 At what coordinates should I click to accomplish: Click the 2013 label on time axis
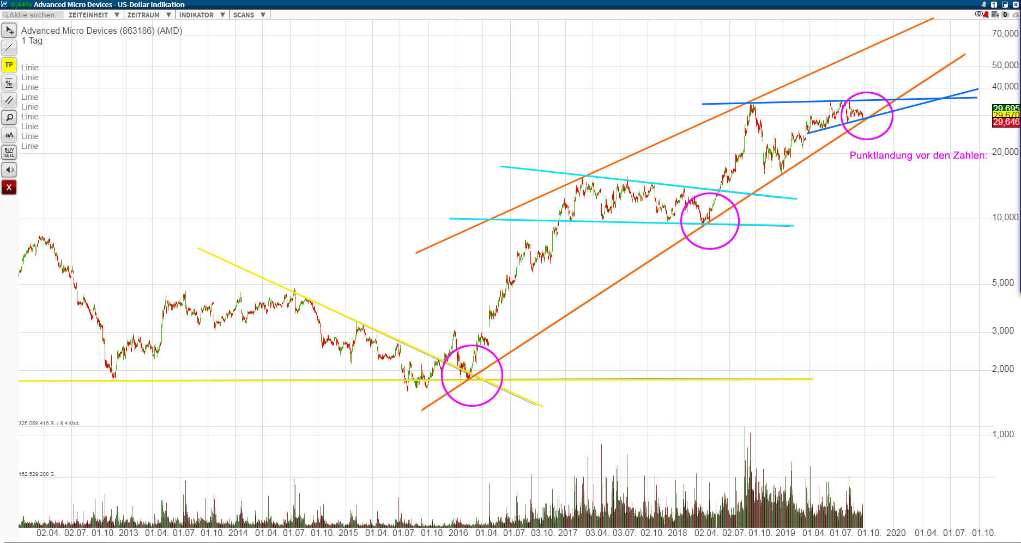click(x=128, y=533)
